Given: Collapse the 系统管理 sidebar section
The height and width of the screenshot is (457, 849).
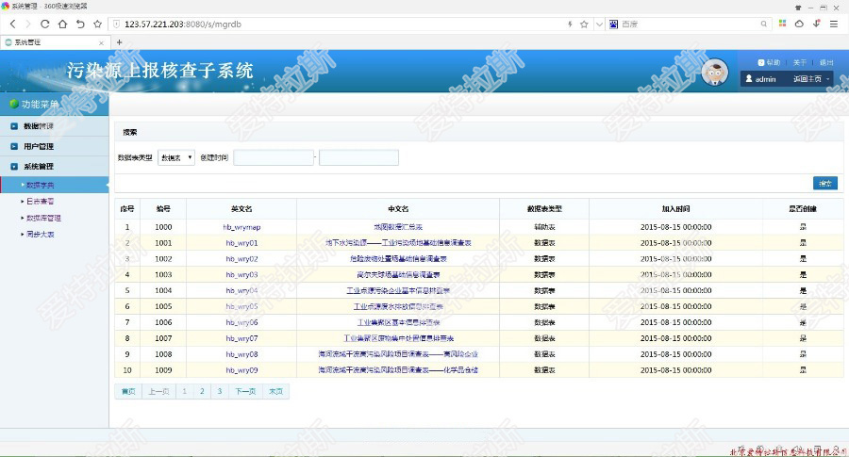Looking at the screenshot, I should click(x=39, y=167).
